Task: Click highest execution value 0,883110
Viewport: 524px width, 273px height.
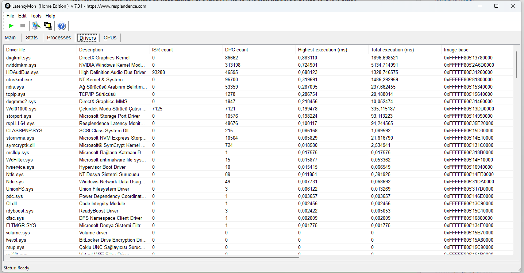Action: coord(308,58)
